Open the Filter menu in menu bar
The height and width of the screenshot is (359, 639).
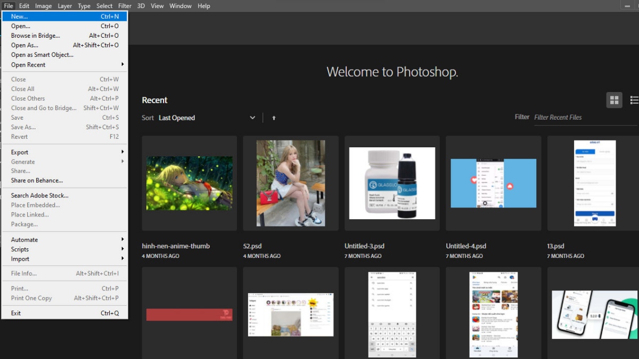[125, 6]
